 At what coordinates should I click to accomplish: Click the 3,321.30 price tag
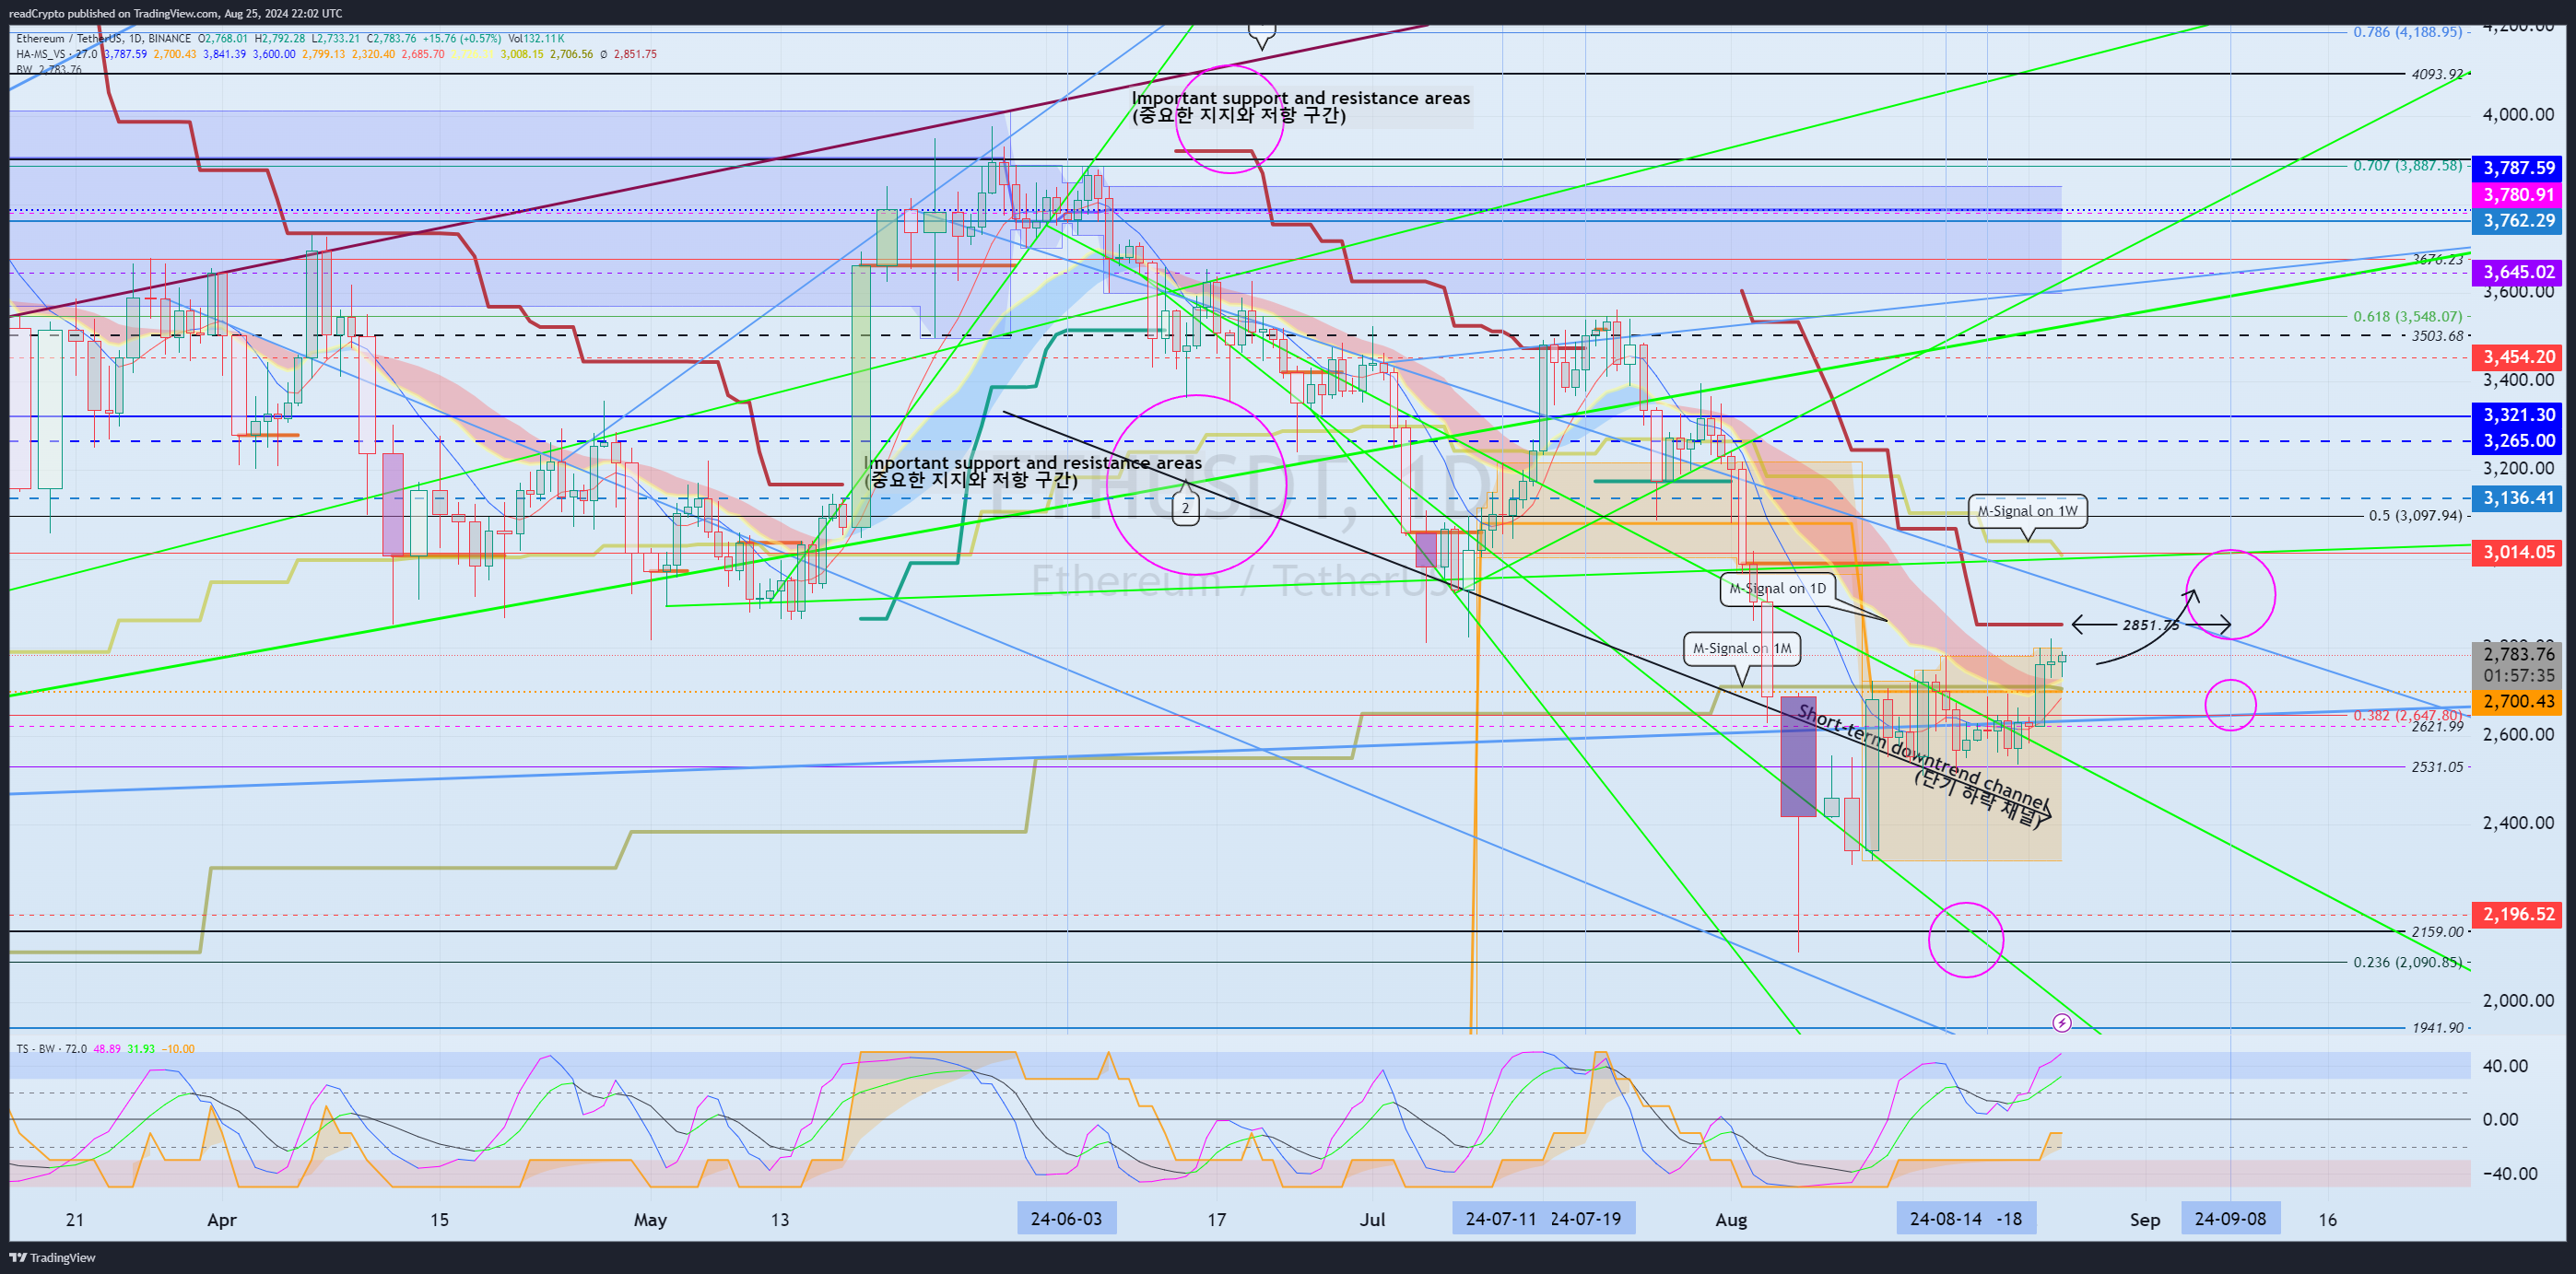[2517, 415]
